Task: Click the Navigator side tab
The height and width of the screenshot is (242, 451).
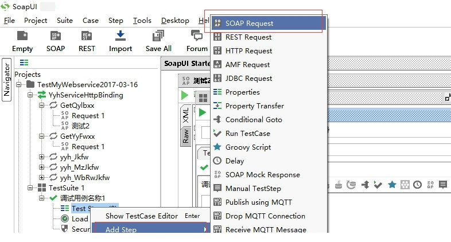Action: click(7, 80)
